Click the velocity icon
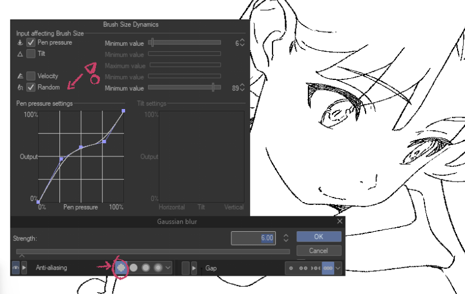Screen dimensions: 465x294 pos(20,76)
